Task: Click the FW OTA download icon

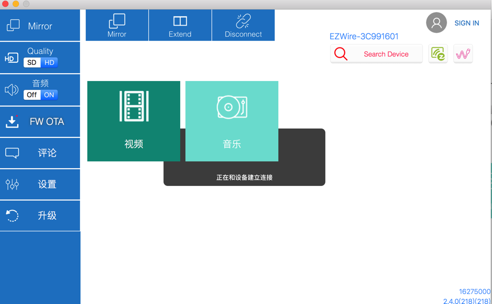Action: pos(12,122)
